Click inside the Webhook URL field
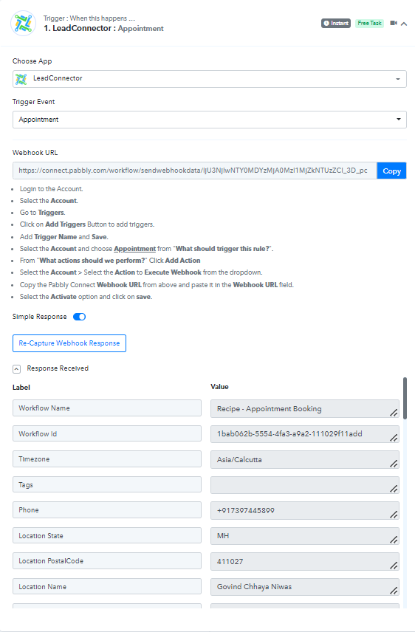 click(x=194, y=171)
